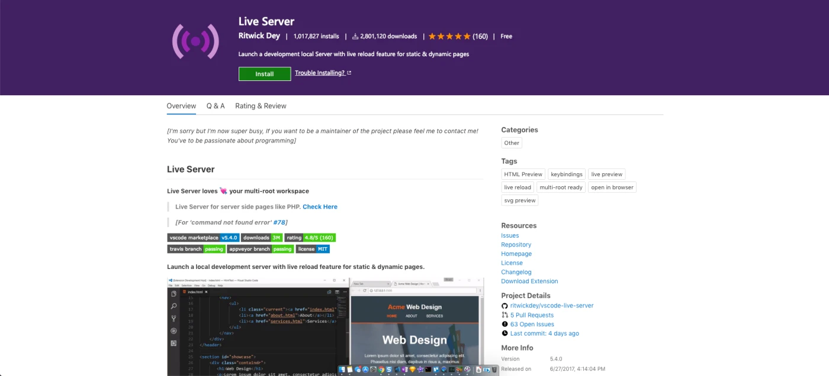829x376 pixels.
Task: Follow the Check Here link
Action: 320,207
